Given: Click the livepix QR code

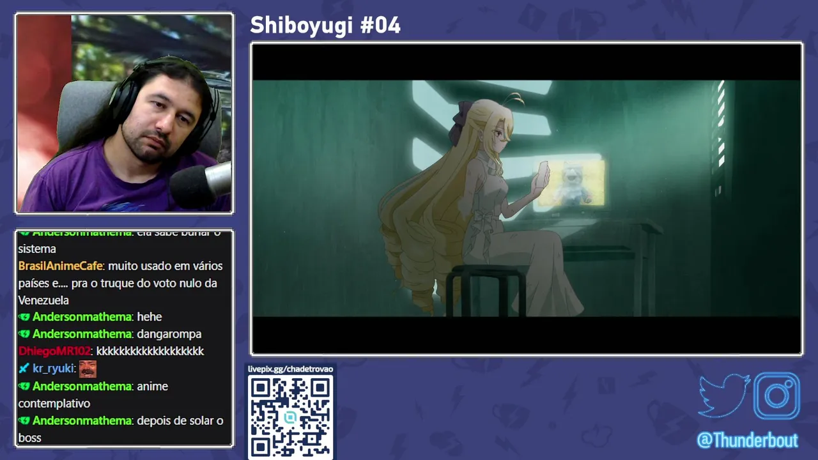Looking at the screenshot, I should [290, 417].
